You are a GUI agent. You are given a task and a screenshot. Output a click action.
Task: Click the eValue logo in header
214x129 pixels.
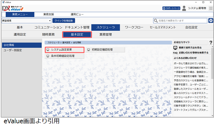(x=12, y=9)
